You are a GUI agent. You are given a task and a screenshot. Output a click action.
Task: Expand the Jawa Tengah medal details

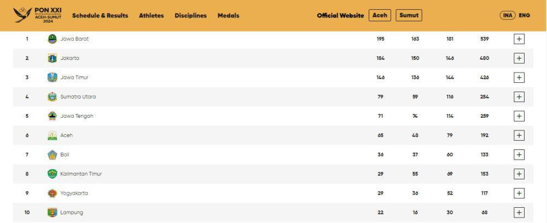pos(519,116)
